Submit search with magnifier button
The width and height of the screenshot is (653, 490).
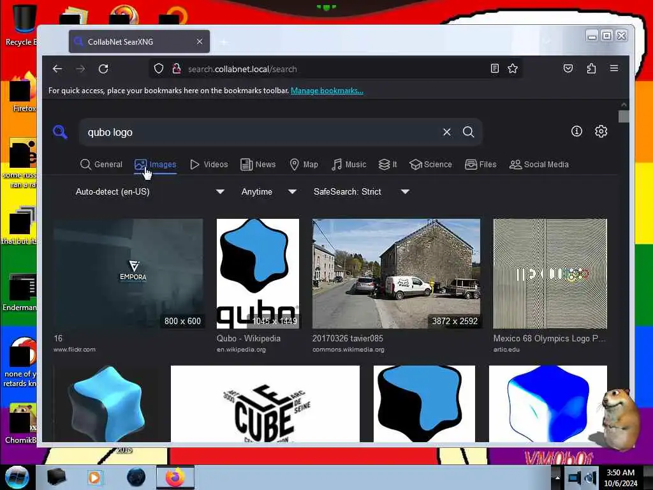(x=469, y=132)
